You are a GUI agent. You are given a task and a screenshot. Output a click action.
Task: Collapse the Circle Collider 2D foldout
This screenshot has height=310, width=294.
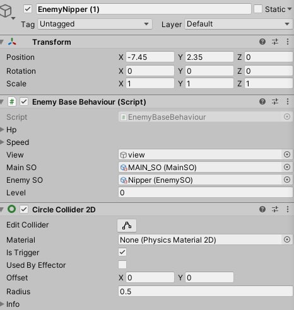pyautogui.click(x=2, y=210)
